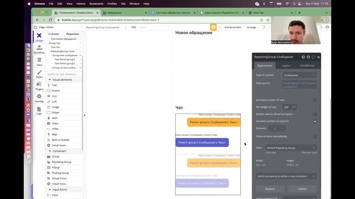Uncheck Set fixed number of columns

315,122
